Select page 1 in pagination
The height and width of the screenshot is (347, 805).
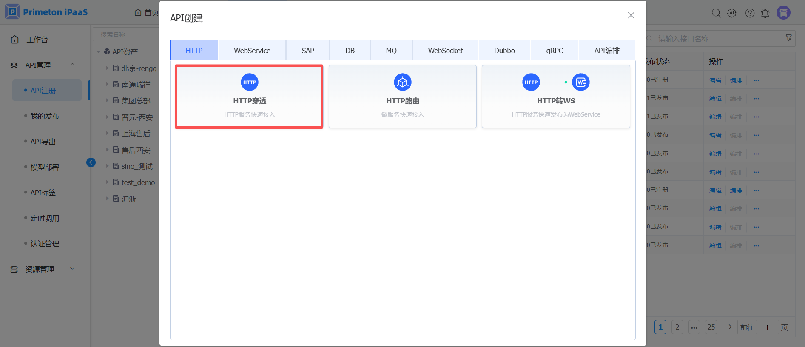(660, 327)
